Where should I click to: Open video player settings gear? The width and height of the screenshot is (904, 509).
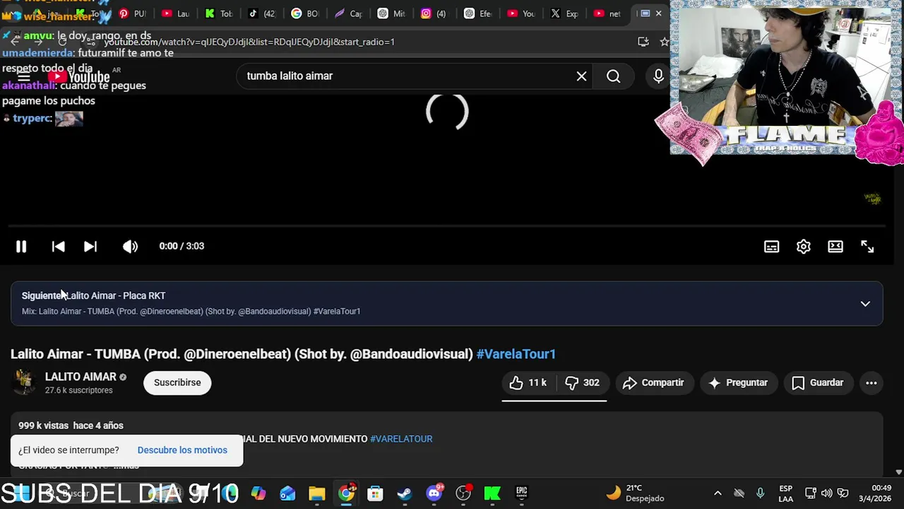(804, 246)
